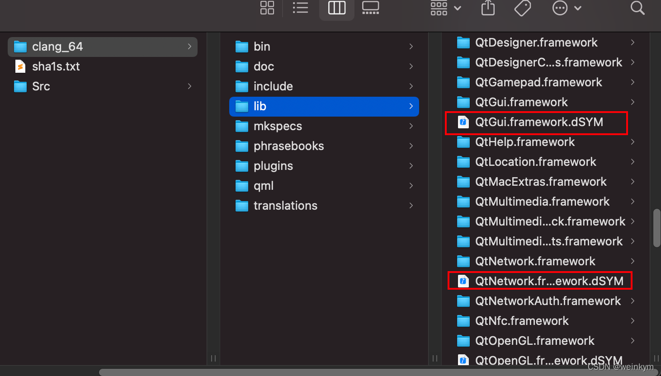
Task: Open the doc folder
Action: click(324, 66)
